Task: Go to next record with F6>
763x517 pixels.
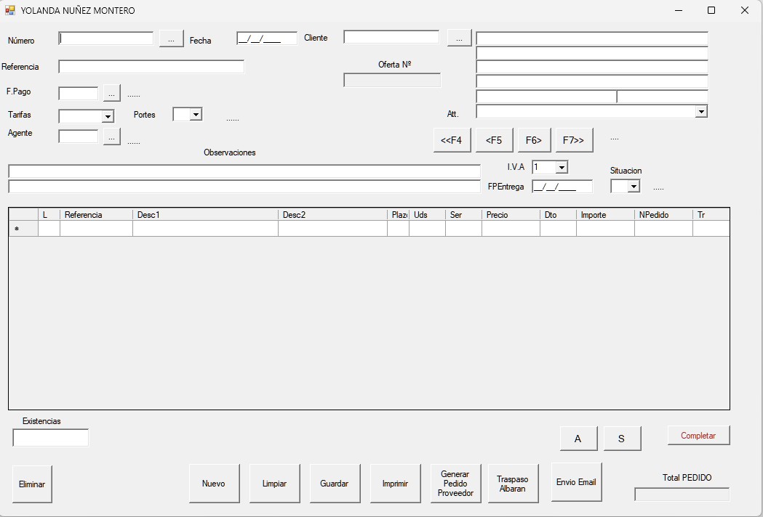Action: [534, 140]
